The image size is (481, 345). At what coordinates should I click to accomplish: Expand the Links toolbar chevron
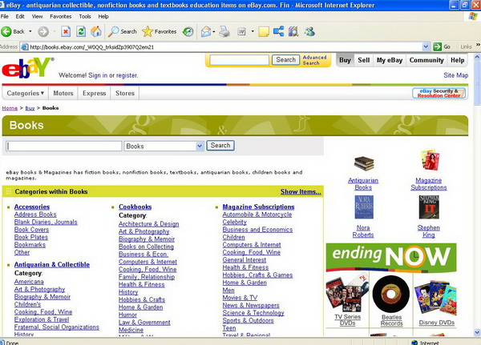click(478, 45)
